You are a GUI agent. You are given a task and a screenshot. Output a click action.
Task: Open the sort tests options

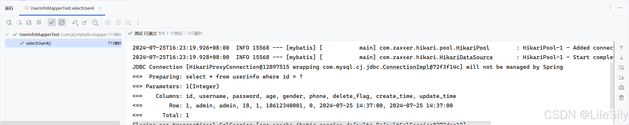point(75,22)
